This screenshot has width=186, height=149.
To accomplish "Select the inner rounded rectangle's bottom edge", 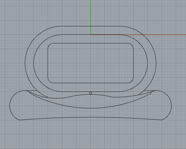I will click(x=90, y=83).
